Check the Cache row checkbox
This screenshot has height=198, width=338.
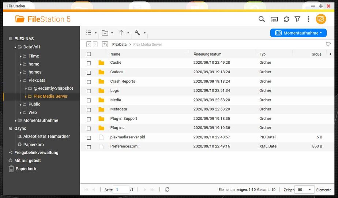(89, 63)
